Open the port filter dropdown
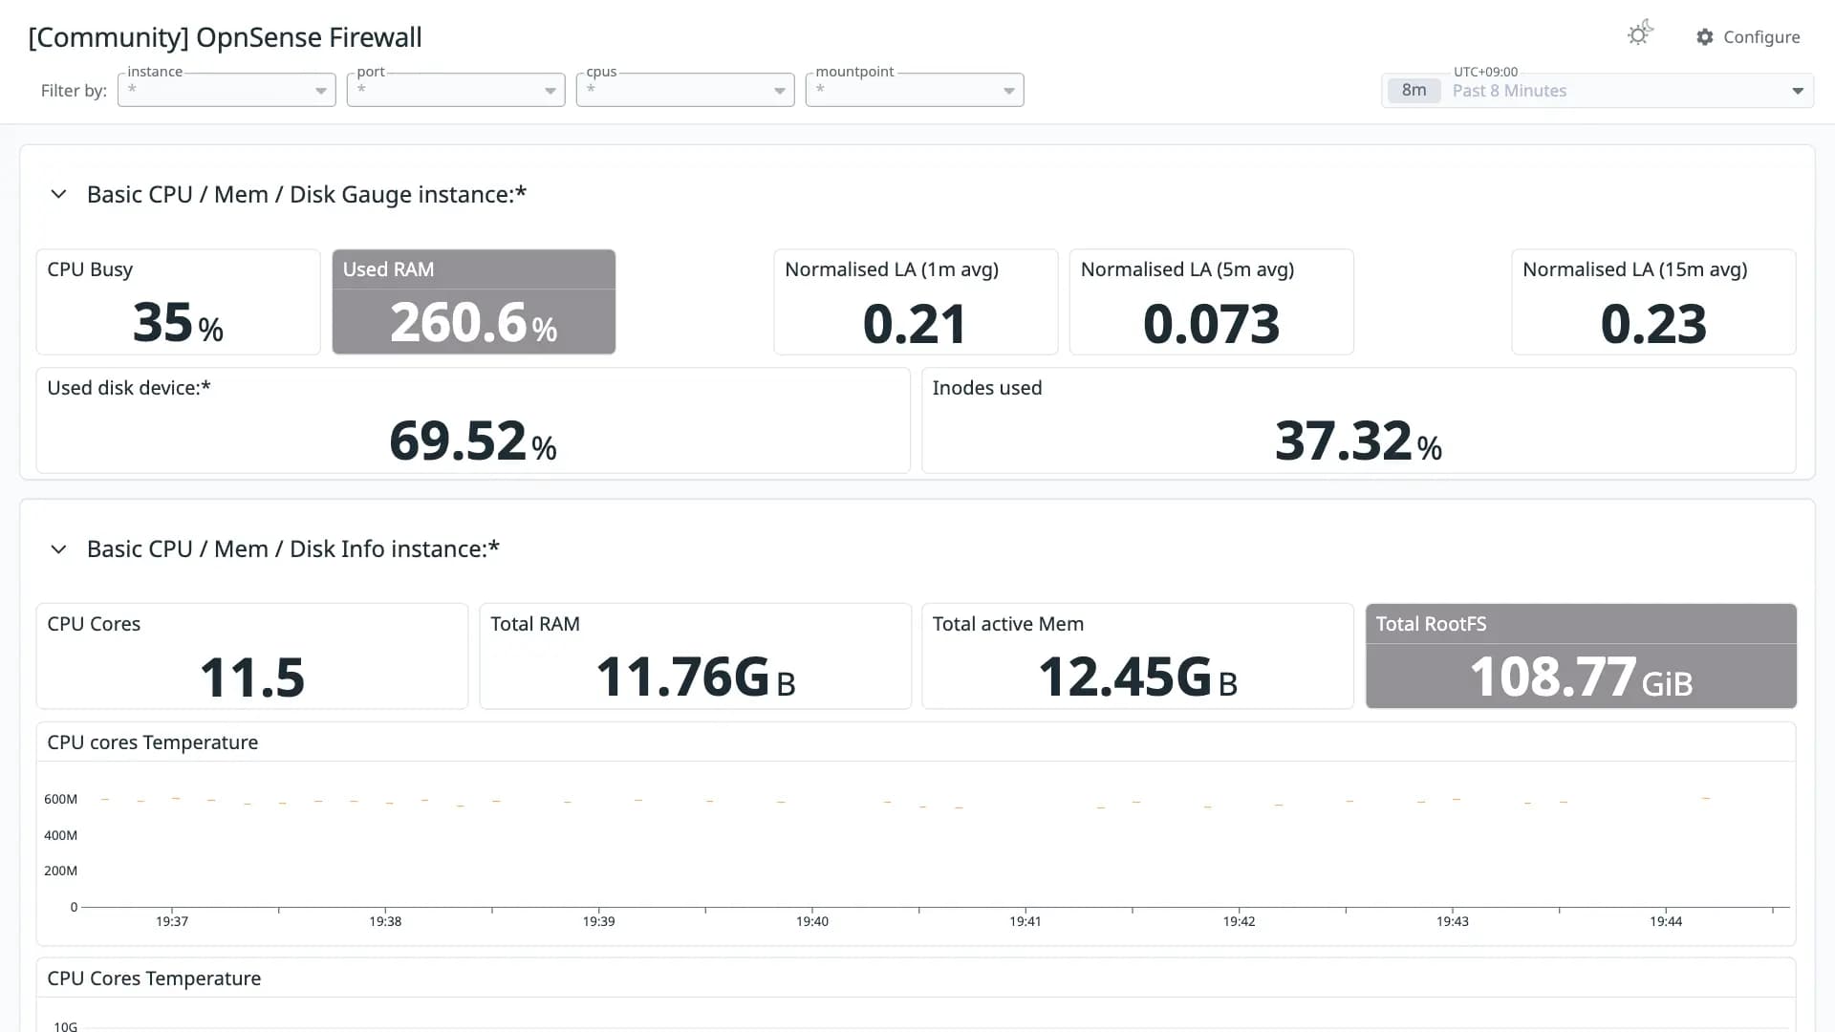This screenshot has width=1835, height=1032. point(456,90)
